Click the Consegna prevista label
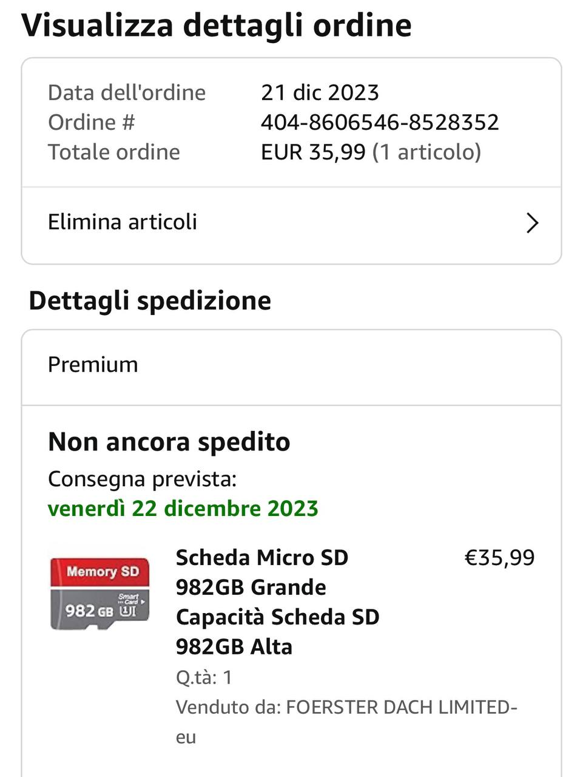Image resolution: width=583 pixels, height=777 pixels. (142, 479)
